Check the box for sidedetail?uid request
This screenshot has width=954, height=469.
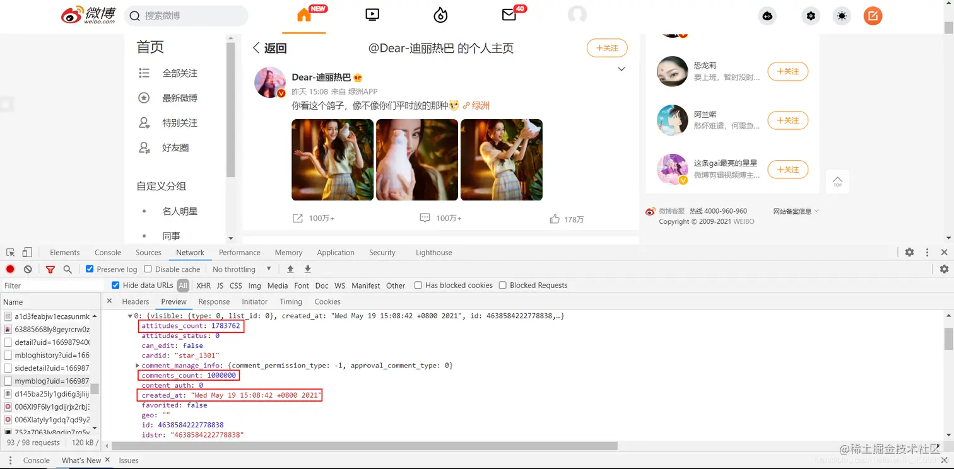pos(8,368)
